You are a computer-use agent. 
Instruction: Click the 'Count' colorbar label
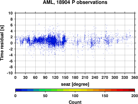pos(75,102)
